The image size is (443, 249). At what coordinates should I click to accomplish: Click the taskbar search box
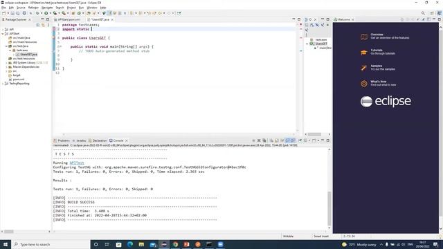(x=51, y=244)
